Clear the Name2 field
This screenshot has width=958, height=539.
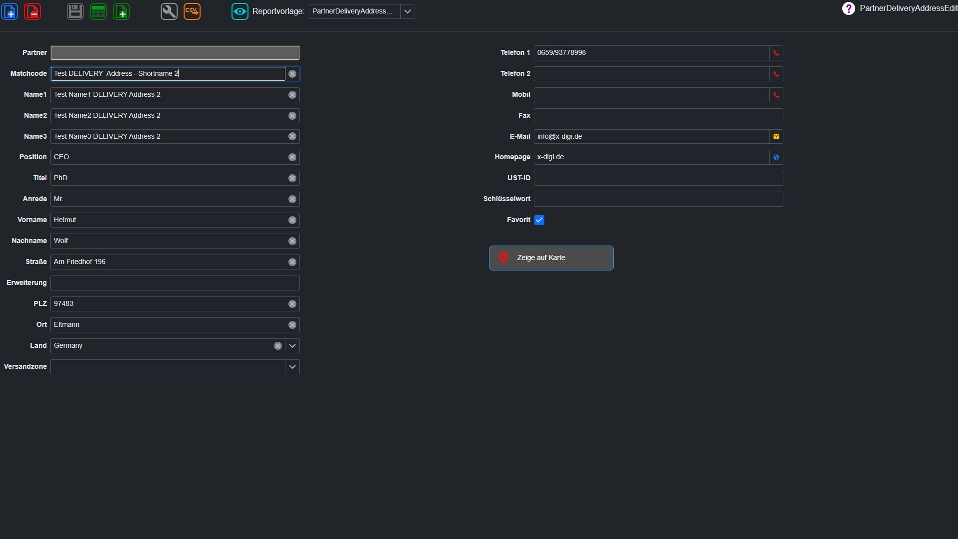coord(292,116)
